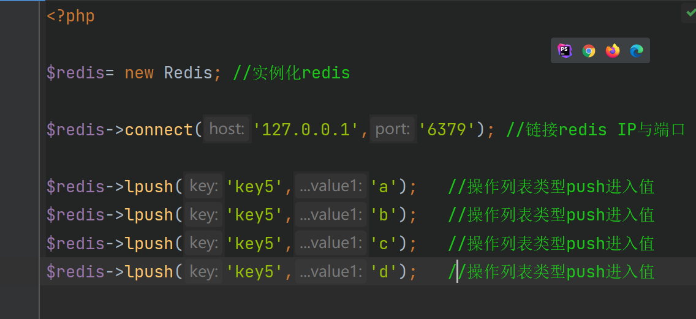Viewport: 696px width, 319px height.
Task: Open file in Chrome browser
Action: pos(589,51)
